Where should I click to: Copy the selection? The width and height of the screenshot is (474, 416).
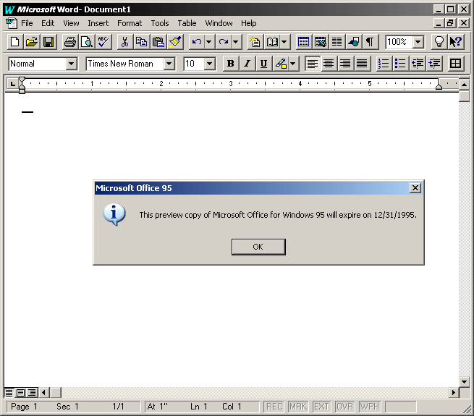[x=141, y=42]
